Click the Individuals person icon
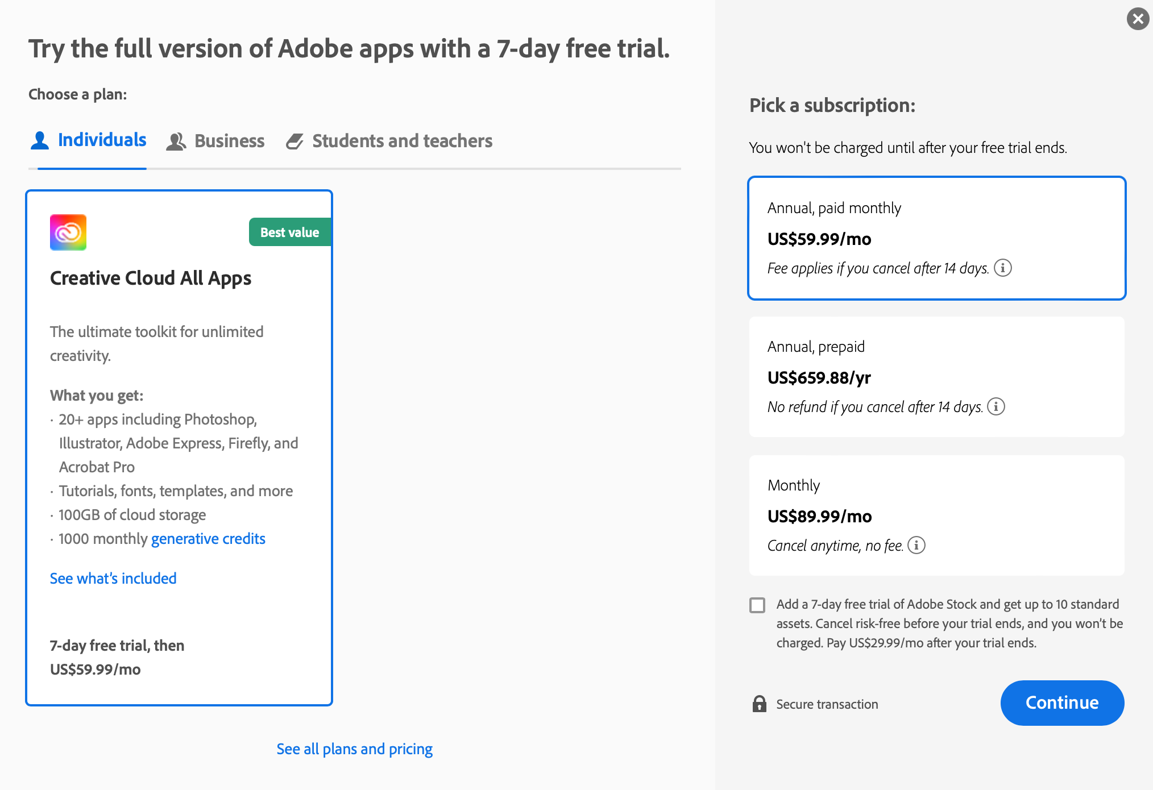This screenshot has width=1153, height=790. [x=40, y=140]
